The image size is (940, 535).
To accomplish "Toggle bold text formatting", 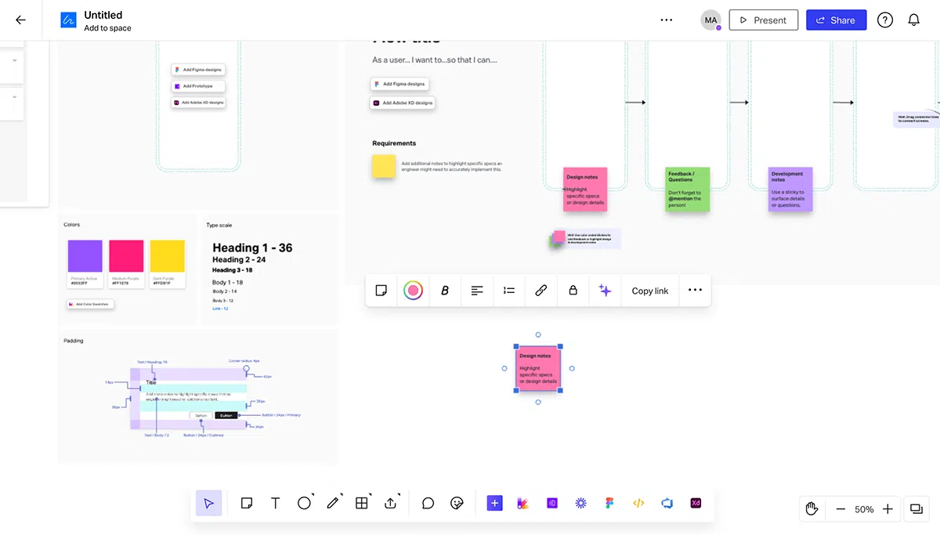I will pos(445,291).
